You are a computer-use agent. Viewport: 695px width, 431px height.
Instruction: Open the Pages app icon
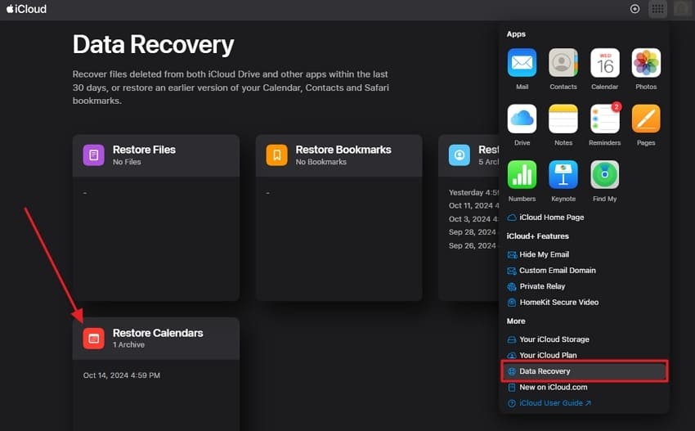click(646, 119)
